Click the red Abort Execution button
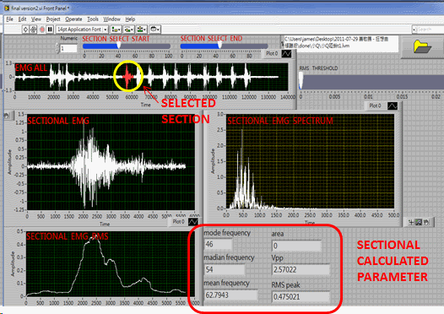 coord(42,30)
